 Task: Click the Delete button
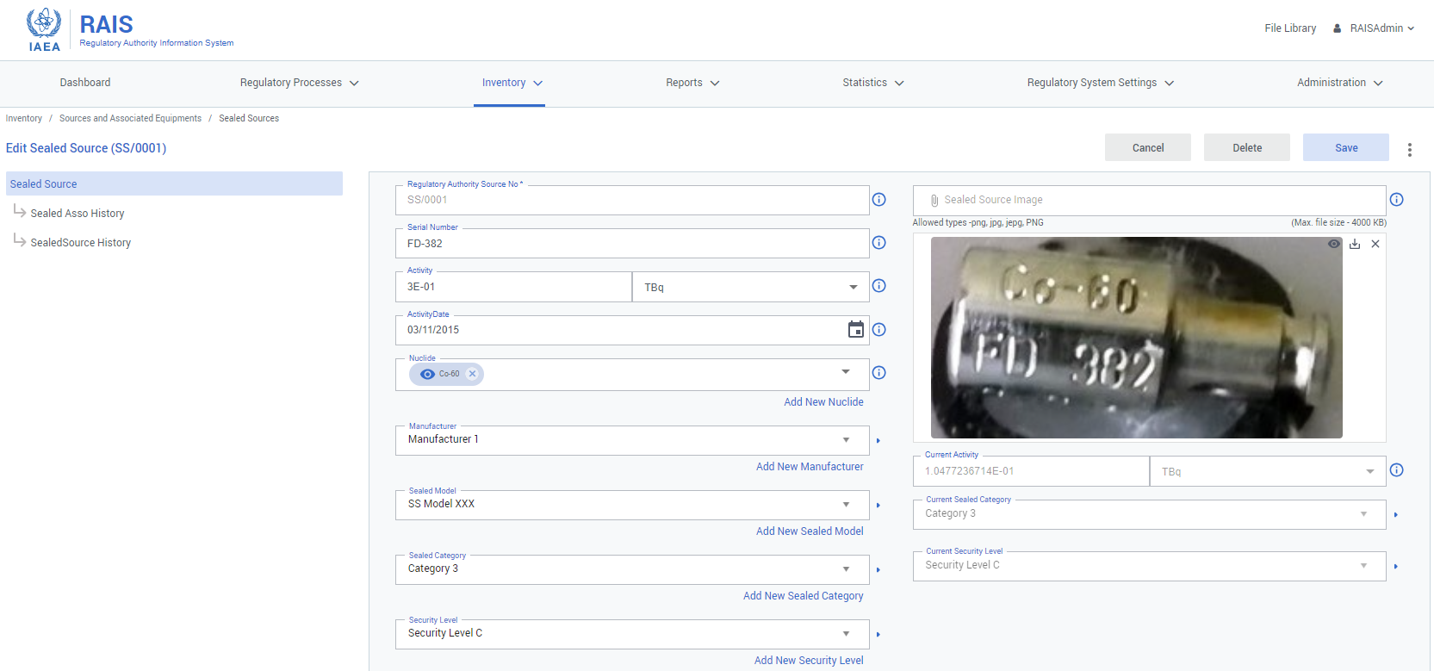click(1247, 147)
